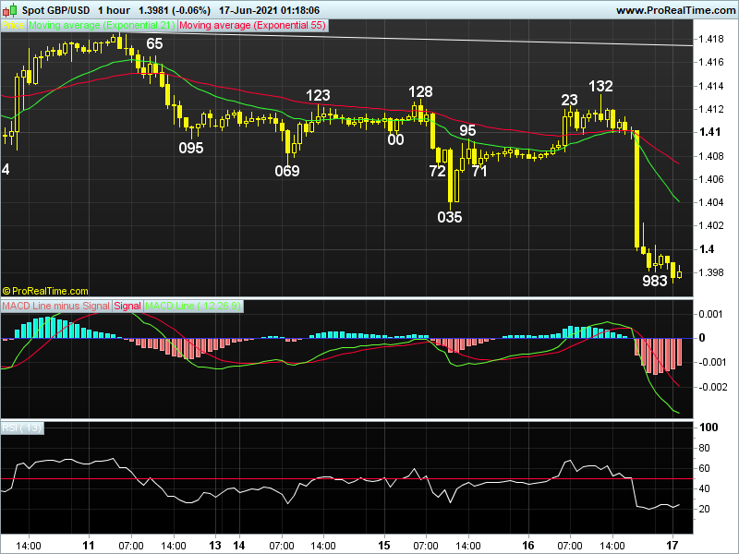The image size is (739, 554).
Task: Click the 100 RSI axis label
Action: [709, 428]
